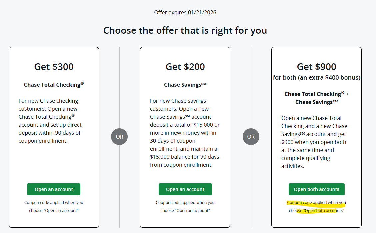This screenshot has height=233, width=376.
Task: Select the Get $300 heading
Action: coord(54,67)
